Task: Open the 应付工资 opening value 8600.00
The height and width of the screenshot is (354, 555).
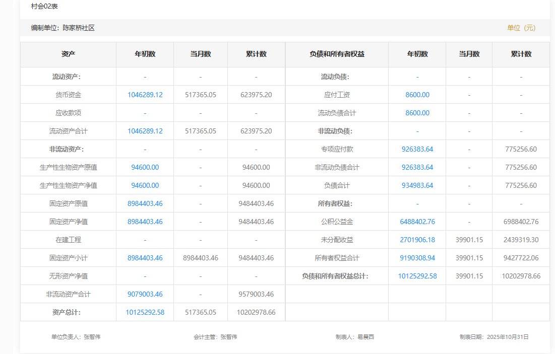Action: click(x=417, y=95)
